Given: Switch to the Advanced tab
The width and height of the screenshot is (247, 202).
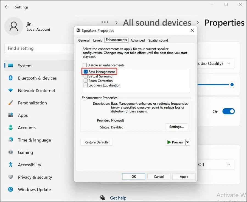Looking at the screenshot, I should click(x=137, y=40).
